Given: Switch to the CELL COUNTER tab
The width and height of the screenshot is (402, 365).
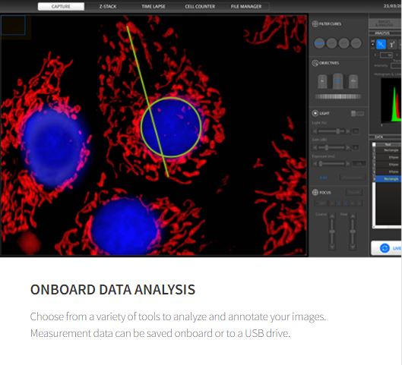Looking at the screenshot, I should click(x=200, y=6).
